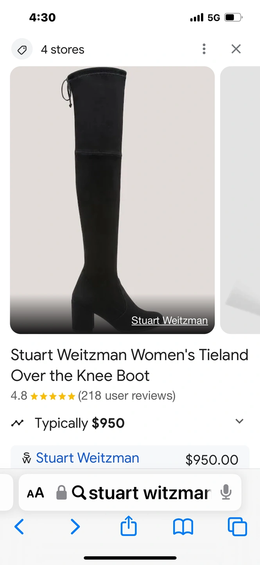Tap the $950.00 store price
The height and width of the screenshot is (565, 260).
click(212, 459)
